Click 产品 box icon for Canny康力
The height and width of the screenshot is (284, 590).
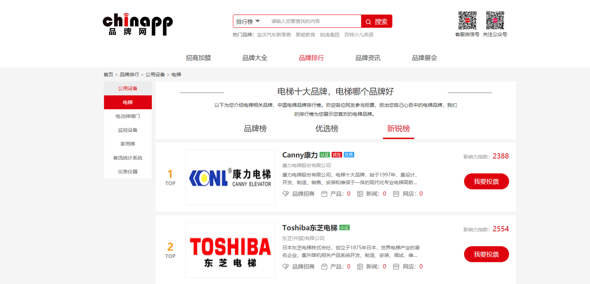click(324, 194)
